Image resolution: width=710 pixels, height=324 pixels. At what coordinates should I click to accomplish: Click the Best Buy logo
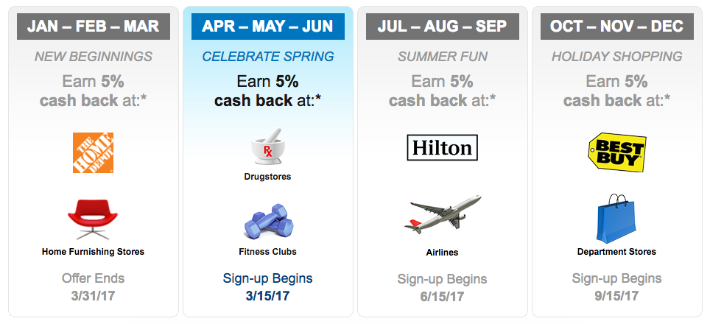(616, 152)
